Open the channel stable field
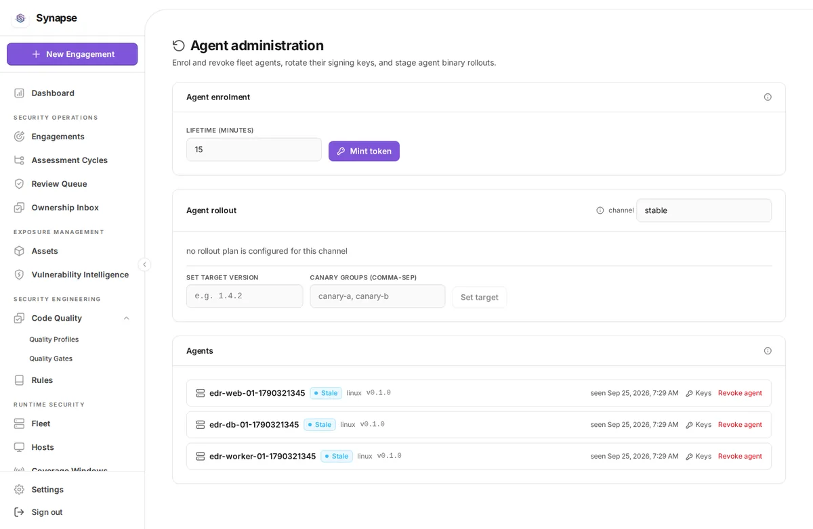This screenshot has width=813, height=529. [704, 210]
